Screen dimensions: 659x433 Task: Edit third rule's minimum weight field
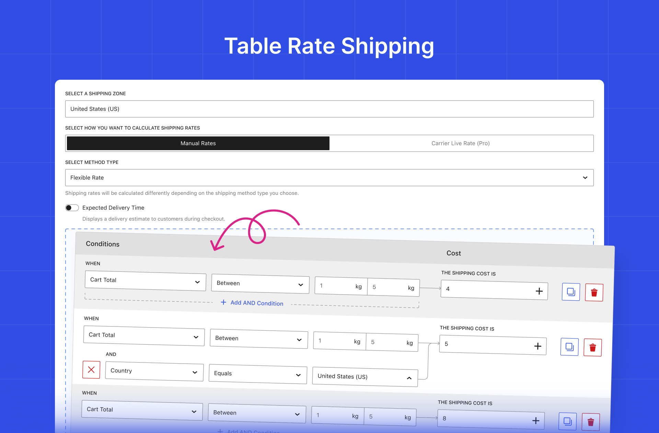[x=338, y=415]
